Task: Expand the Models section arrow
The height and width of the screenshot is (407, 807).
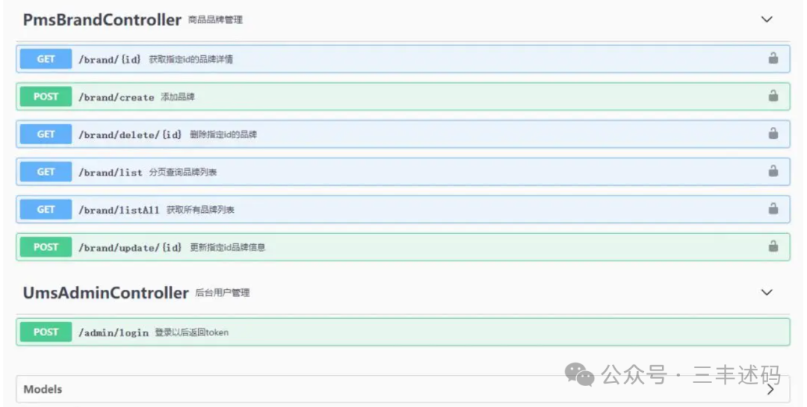Action: tap(770, 390)
